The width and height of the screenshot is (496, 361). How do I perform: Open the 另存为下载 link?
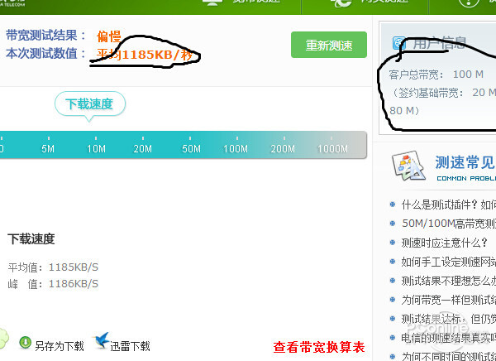point(59,346)
